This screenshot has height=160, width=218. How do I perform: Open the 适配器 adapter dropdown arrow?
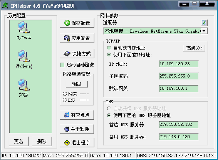(x=204, y=31)
